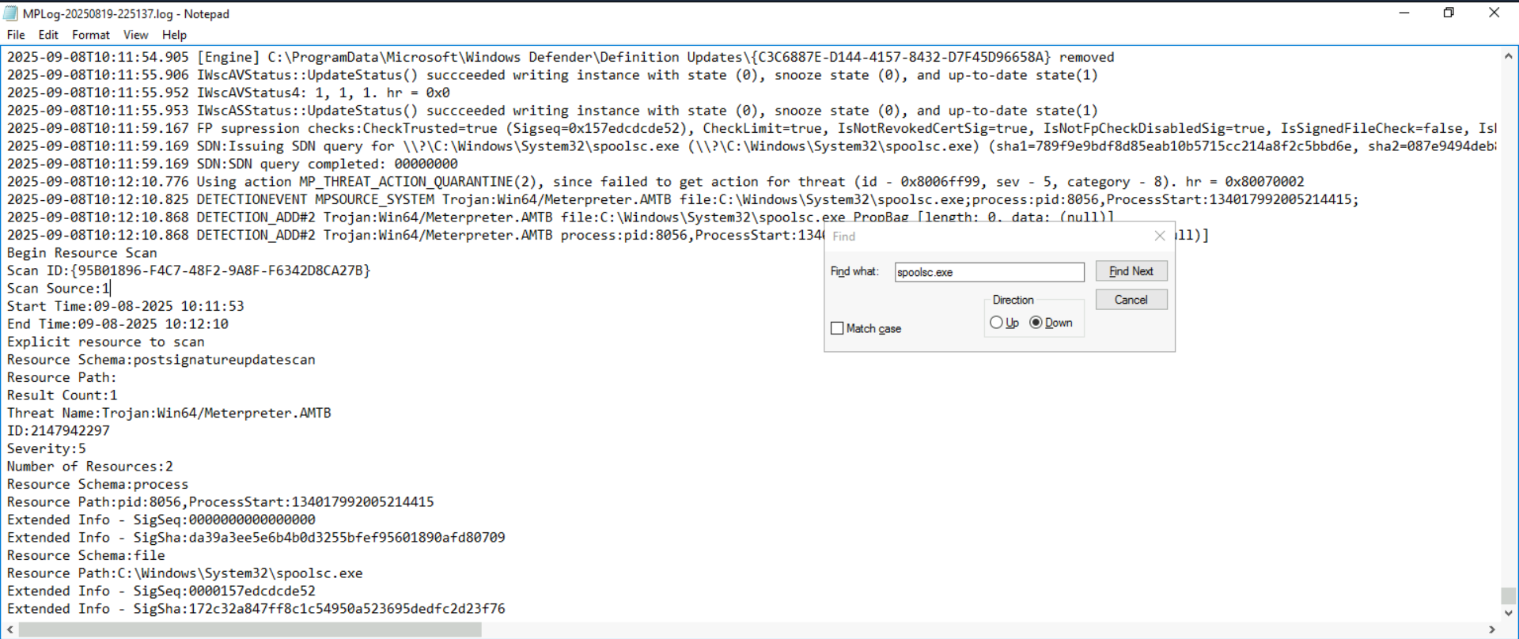Click the Find what input field

point(989,272)
